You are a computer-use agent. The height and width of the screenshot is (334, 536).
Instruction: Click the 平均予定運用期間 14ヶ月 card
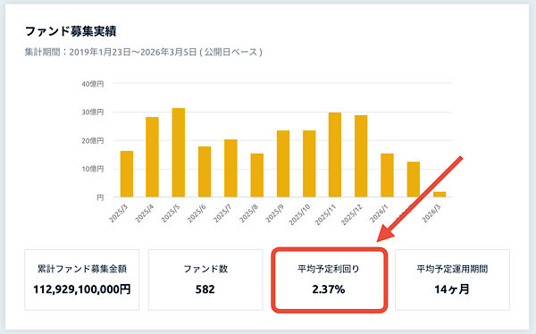(x=452, y=280)
